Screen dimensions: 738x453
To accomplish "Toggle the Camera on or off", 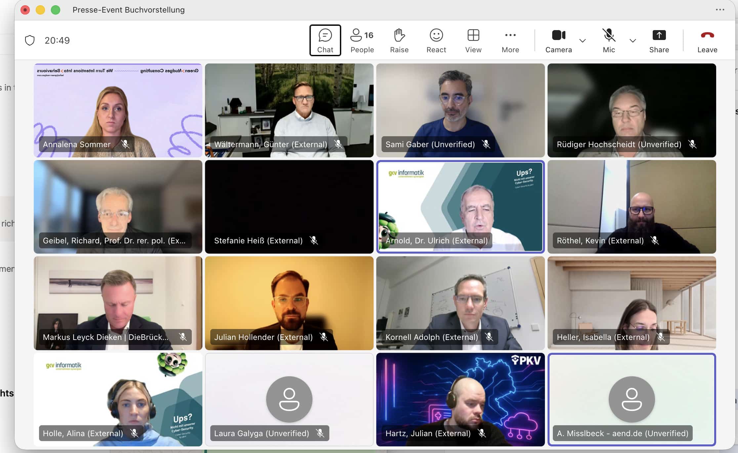I will pyautogui.click(x=558, y=40).
